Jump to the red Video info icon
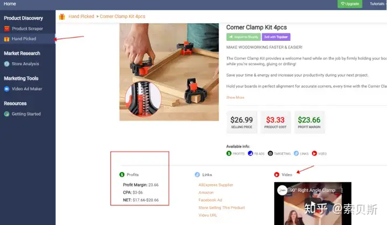The width and height of the screenshot is (387, 225). (314, 154)
